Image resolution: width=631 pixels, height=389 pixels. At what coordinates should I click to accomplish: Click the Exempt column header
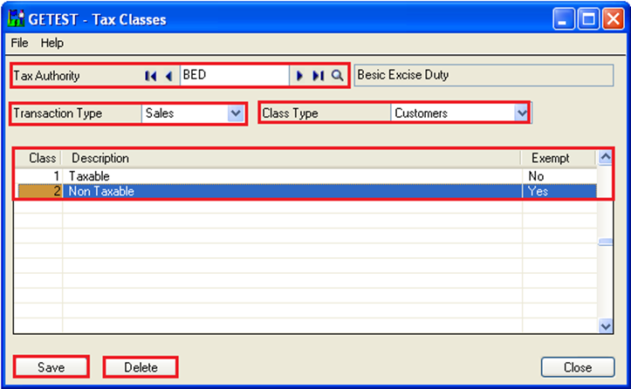[559, 158]
